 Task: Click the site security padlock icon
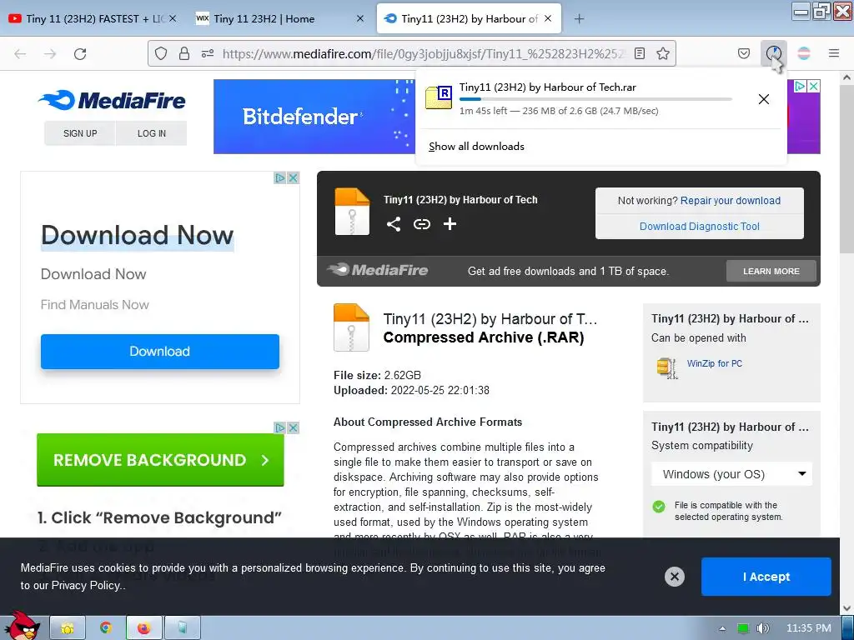click(x=184, y=53)
